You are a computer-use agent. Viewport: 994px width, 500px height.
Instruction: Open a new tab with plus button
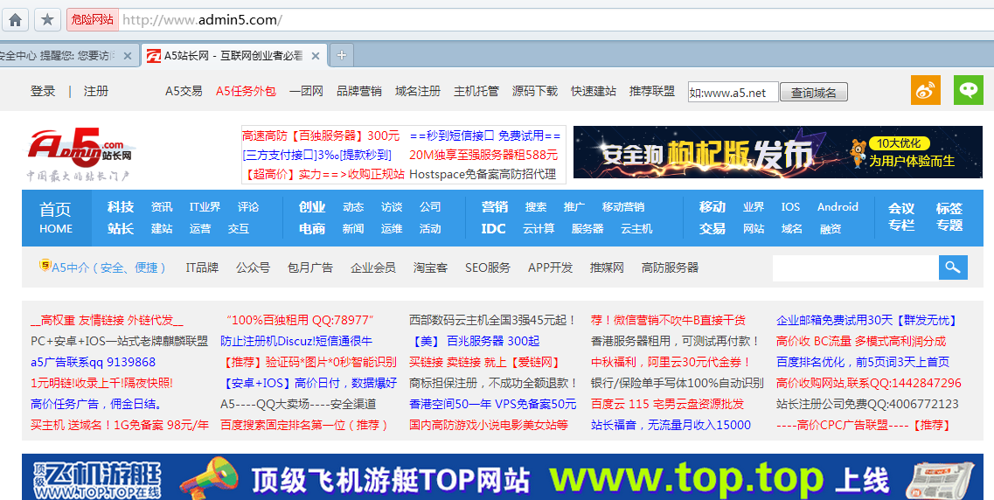pyautogui.click(x=342, y=55)
